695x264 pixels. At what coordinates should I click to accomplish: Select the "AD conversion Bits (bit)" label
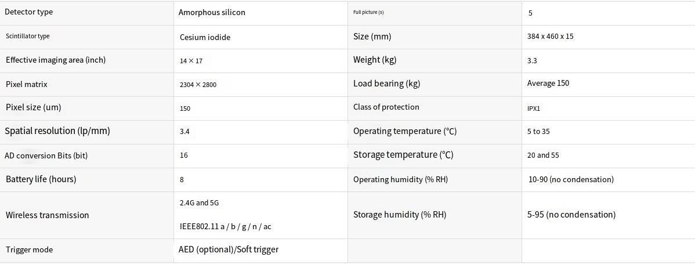pyautogui.click(x=46, y=155)
